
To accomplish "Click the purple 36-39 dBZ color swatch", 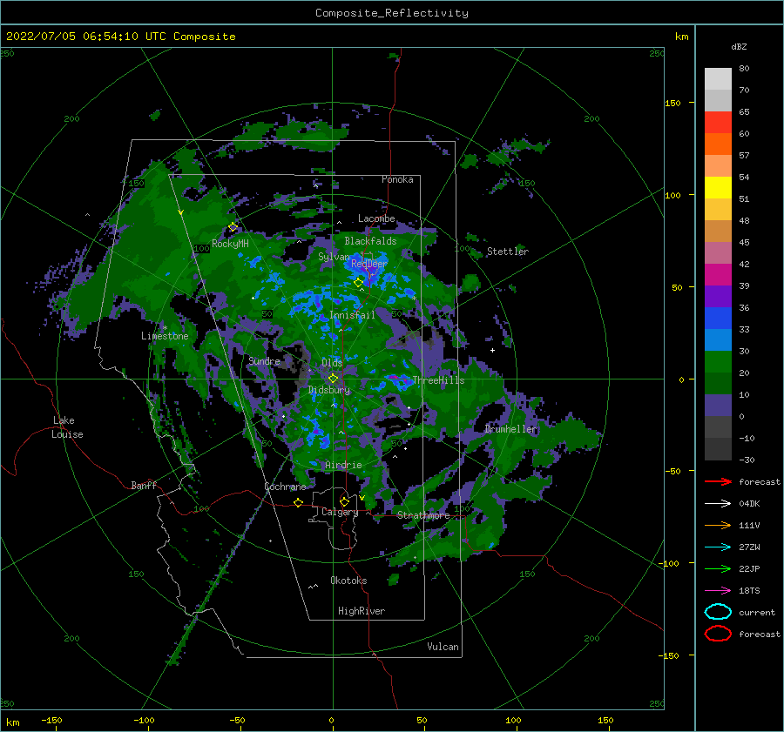I will point(718,297).
